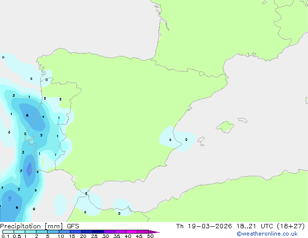Click the 'Precipitation [mm]' title text
The image size is (308, 238).
click(x=31, y=226)
